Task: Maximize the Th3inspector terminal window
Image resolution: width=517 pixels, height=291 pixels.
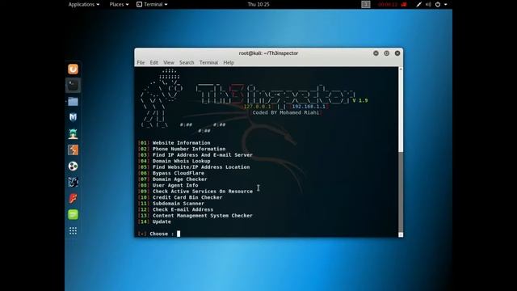Action: pyautogui.click(x=386, y=53)
